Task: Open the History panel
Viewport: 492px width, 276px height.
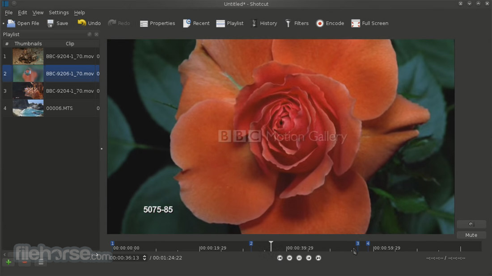Action: point(264,23)
